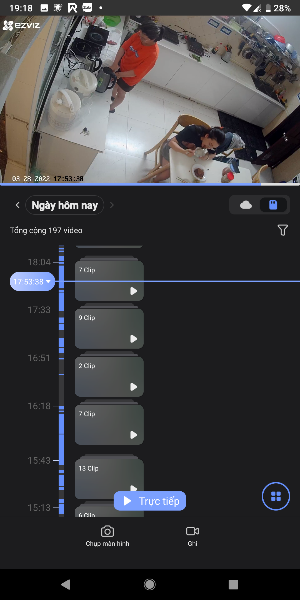Tap the Chụp màn hình camera icon
This screenshot has height=600, width=300.
[107, 532]
